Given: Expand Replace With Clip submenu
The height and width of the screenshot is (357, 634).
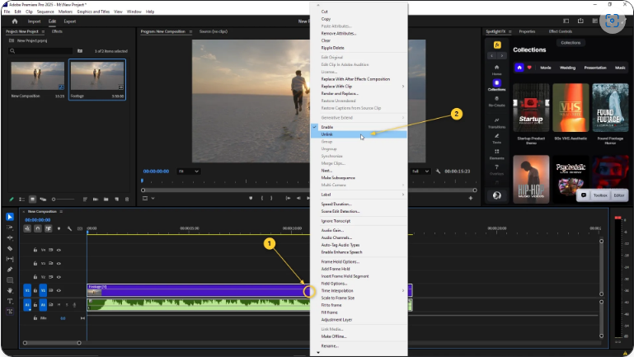Looking at the screenshot, I should point(359,87).
